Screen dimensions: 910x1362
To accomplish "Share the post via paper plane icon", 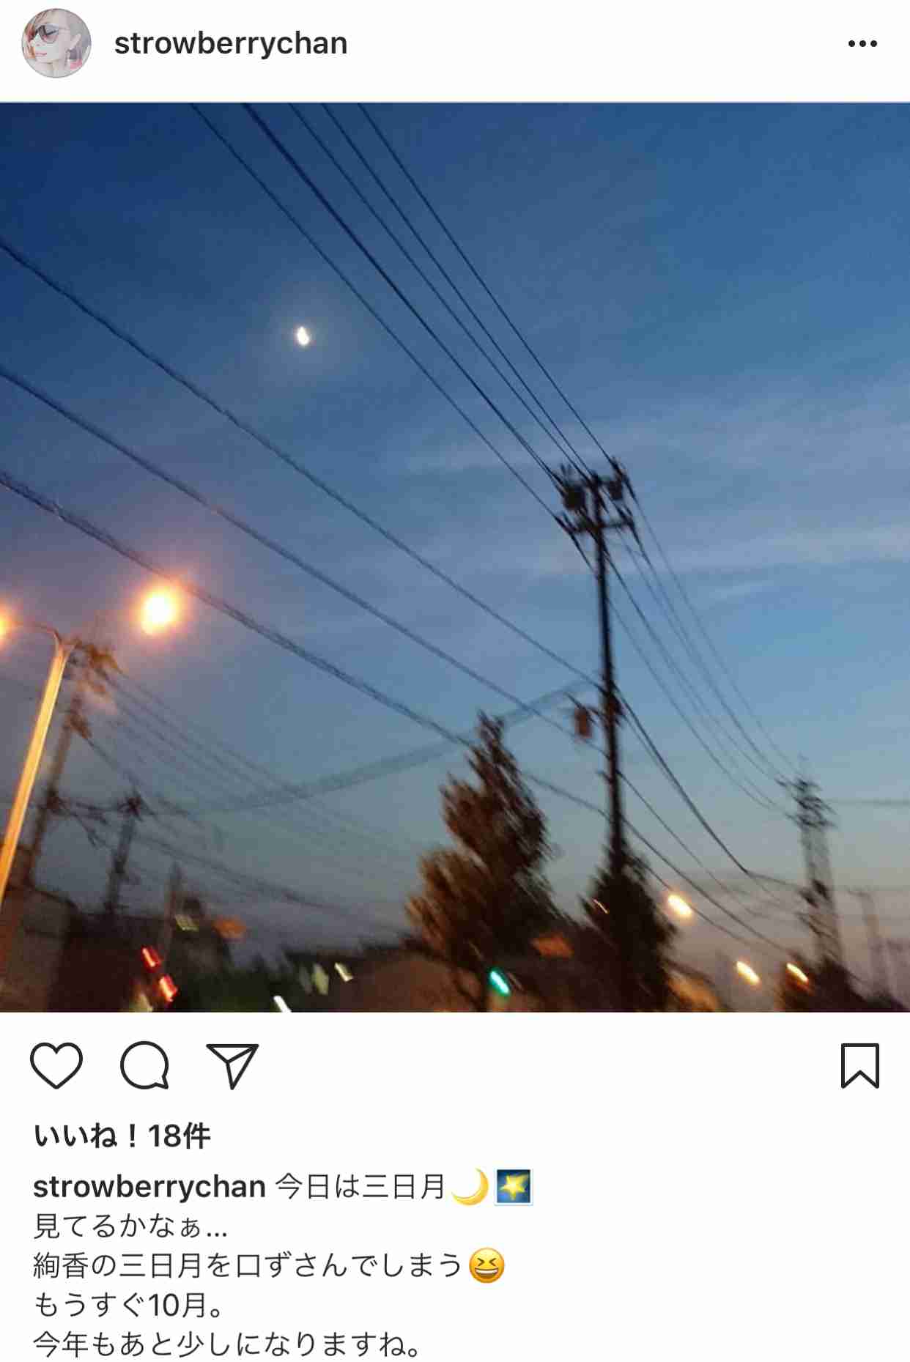I will [232, 1065].
